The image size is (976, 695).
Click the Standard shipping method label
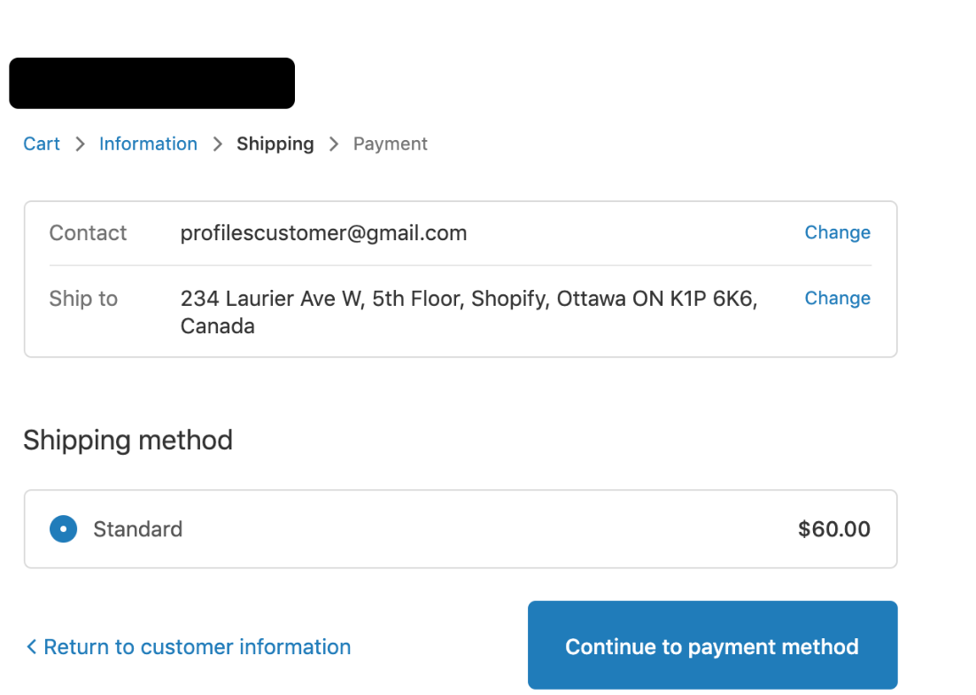137,529
